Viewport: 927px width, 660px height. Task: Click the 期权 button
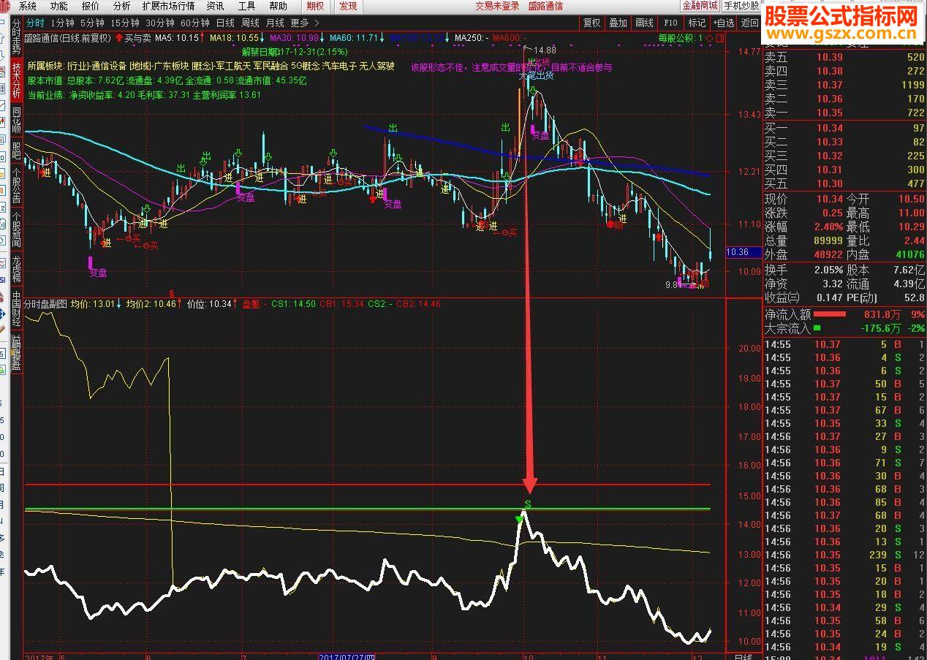pos(316,6)
